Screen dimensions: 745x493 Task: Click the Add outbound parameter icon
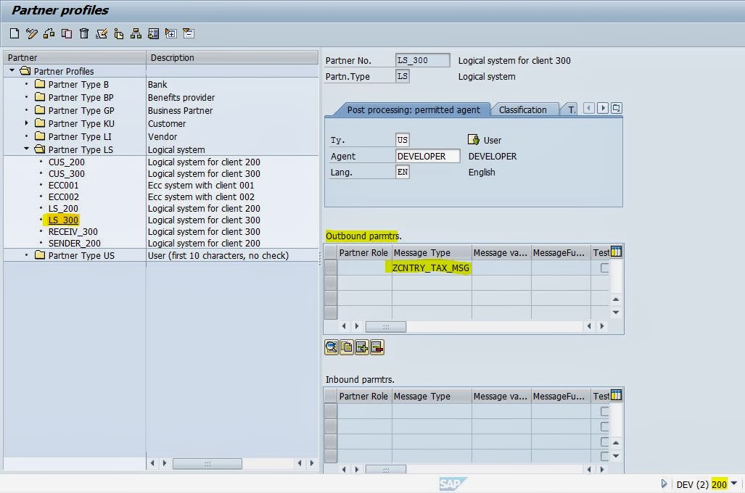361,347
